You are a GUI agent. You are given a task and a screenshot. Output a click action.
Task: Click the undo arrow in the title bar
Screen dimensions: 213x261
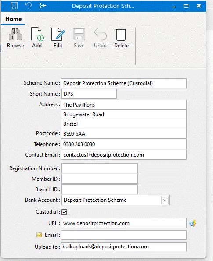pyautogui.click(x=29, y=6)
